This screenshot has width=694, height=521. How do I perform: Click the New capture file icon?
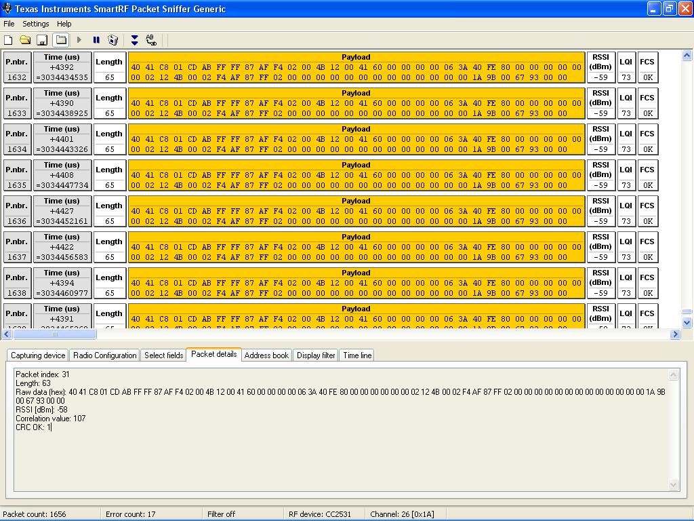(x=8, y=40)
